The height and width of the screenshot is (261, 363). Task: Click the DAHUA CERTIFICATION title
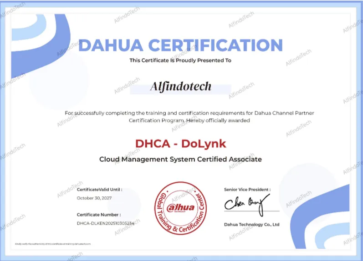tap(180, 45)
